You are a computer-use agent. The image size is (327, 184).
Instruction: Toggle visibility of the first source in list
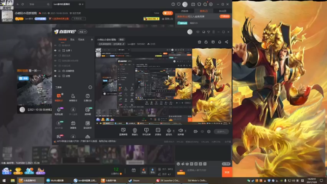point(55,45)
